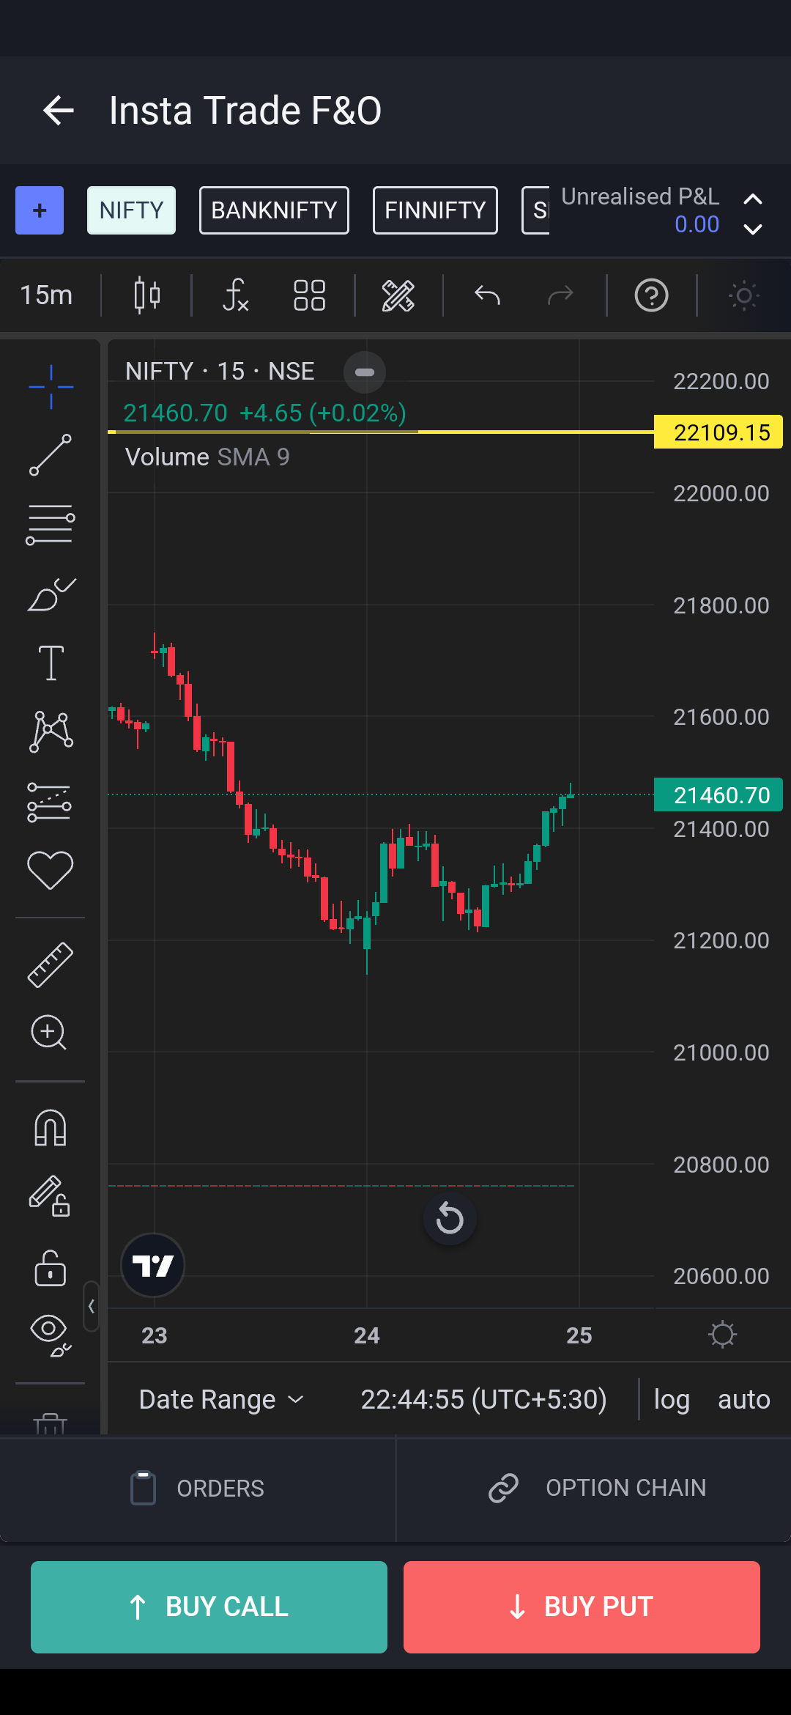Expand Unrealised P&L panel chevrons
791x1715 pixels.
(x=752, y=214)
